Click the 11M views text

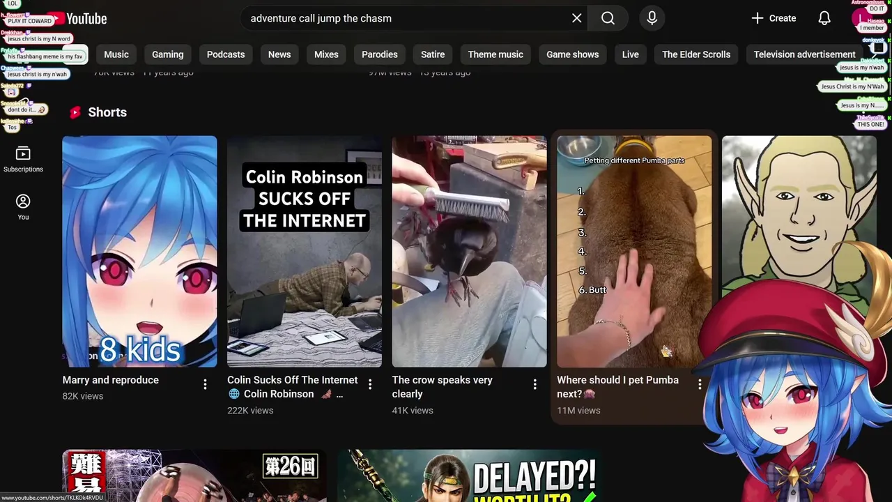[x=578, y=411]
